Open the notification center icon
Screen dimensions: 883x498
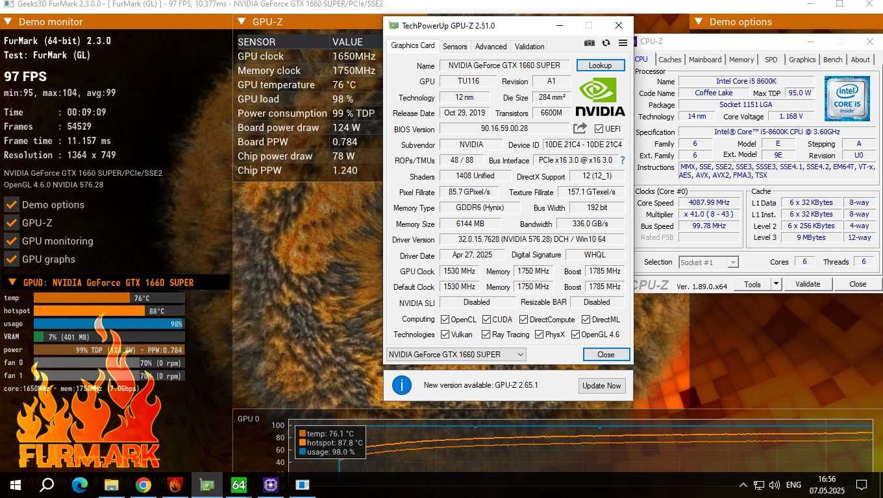pos(862,485)
